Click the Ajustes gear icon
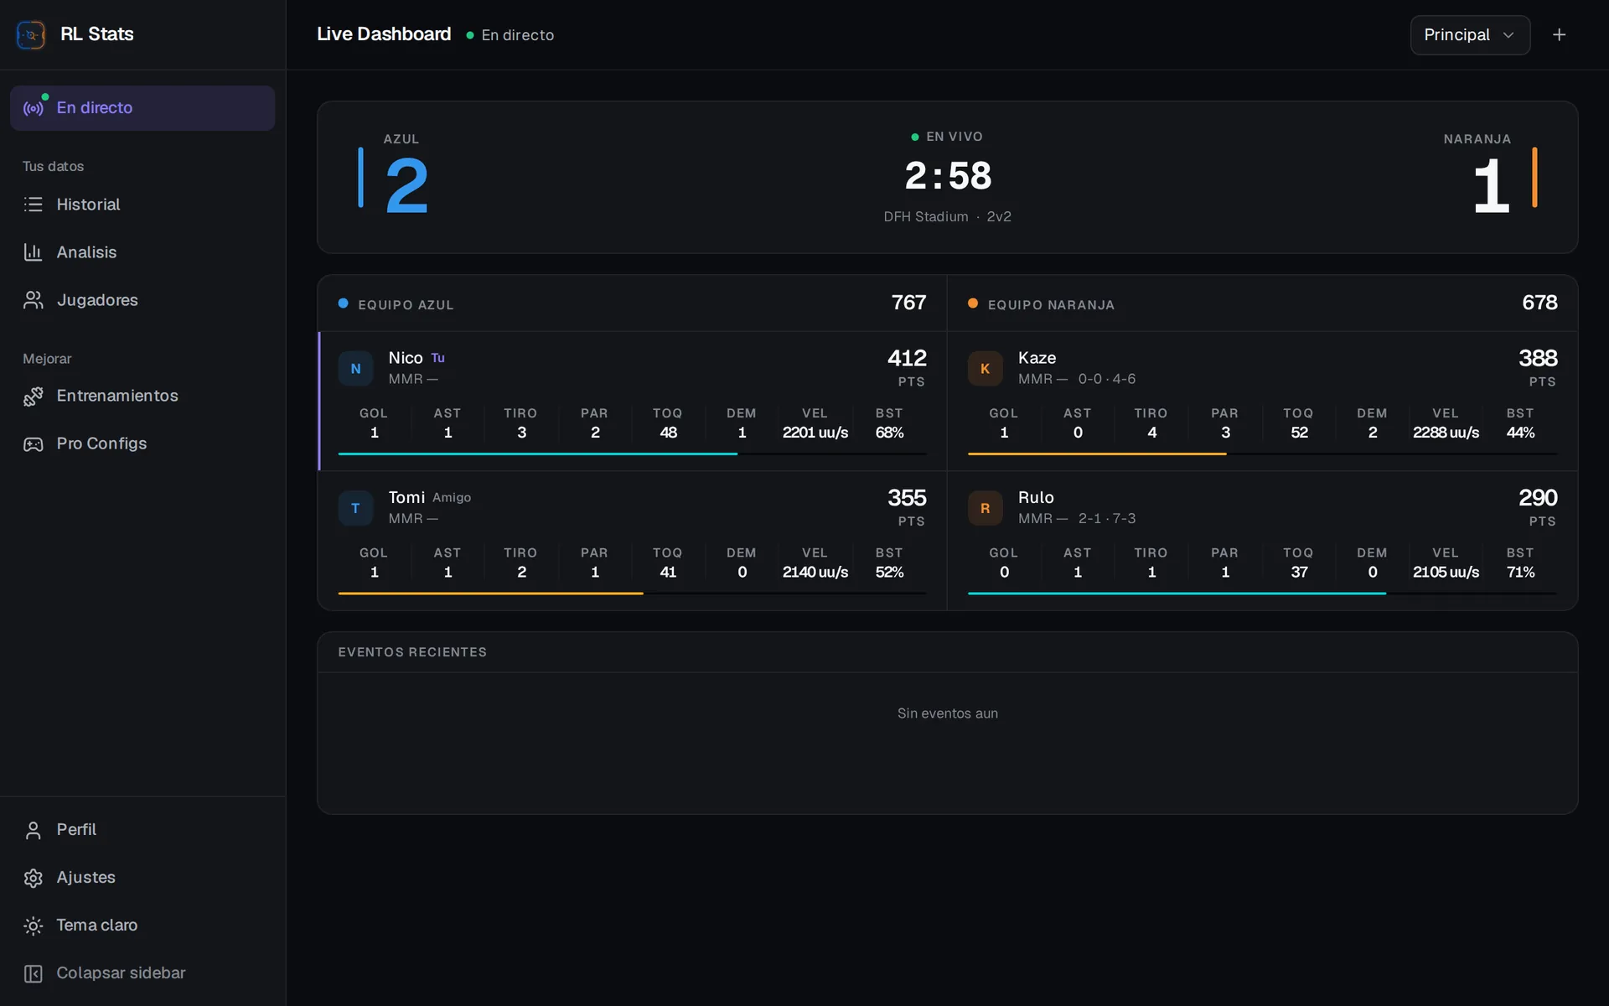1609x1006 pixels. point(34,878)
